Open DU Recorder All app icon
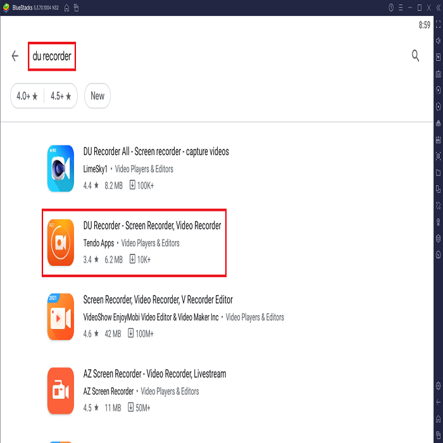This screenshot has height=443, width=443. click(61, 168)
